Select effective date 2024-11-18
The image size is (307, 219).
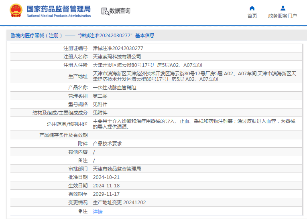pos(106,186)
